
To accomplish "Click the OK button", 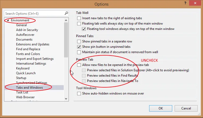I will (161, 108).
